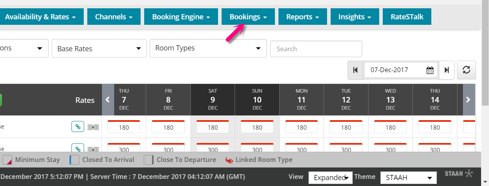Select the SAT 9 DEC column header

tap(213, 100)
